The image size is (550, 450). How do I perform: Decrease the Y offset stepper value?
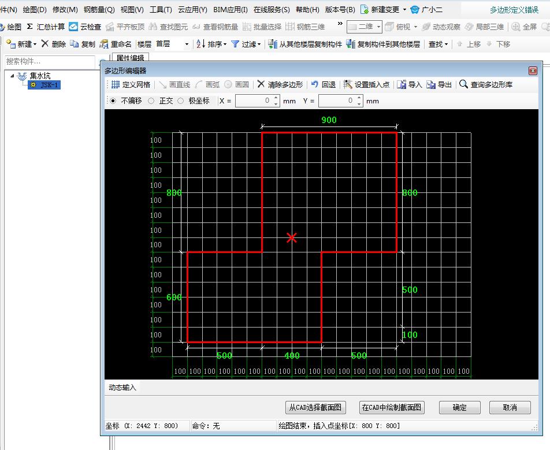click(x=359, y=104)
